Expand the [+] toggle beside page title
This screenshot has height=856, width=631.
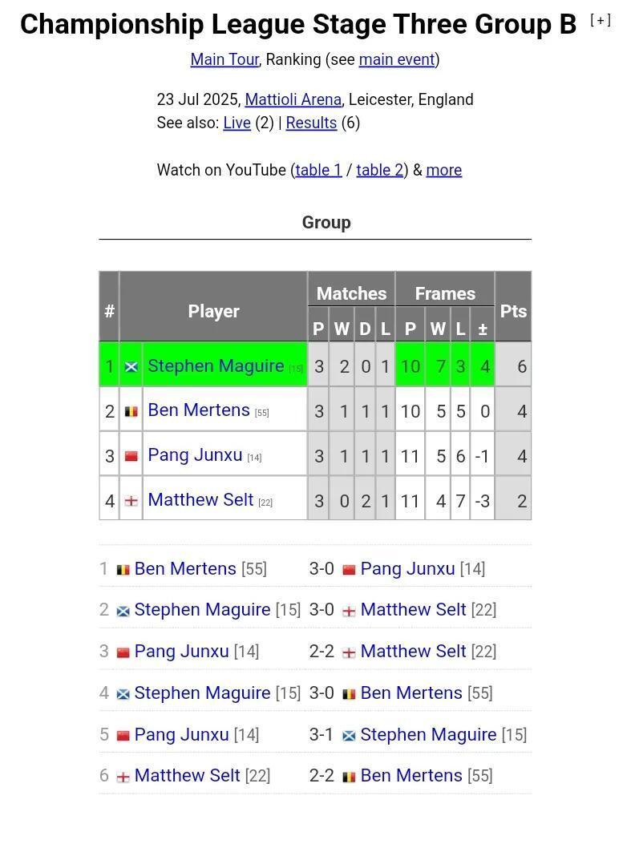coord(601,20)
